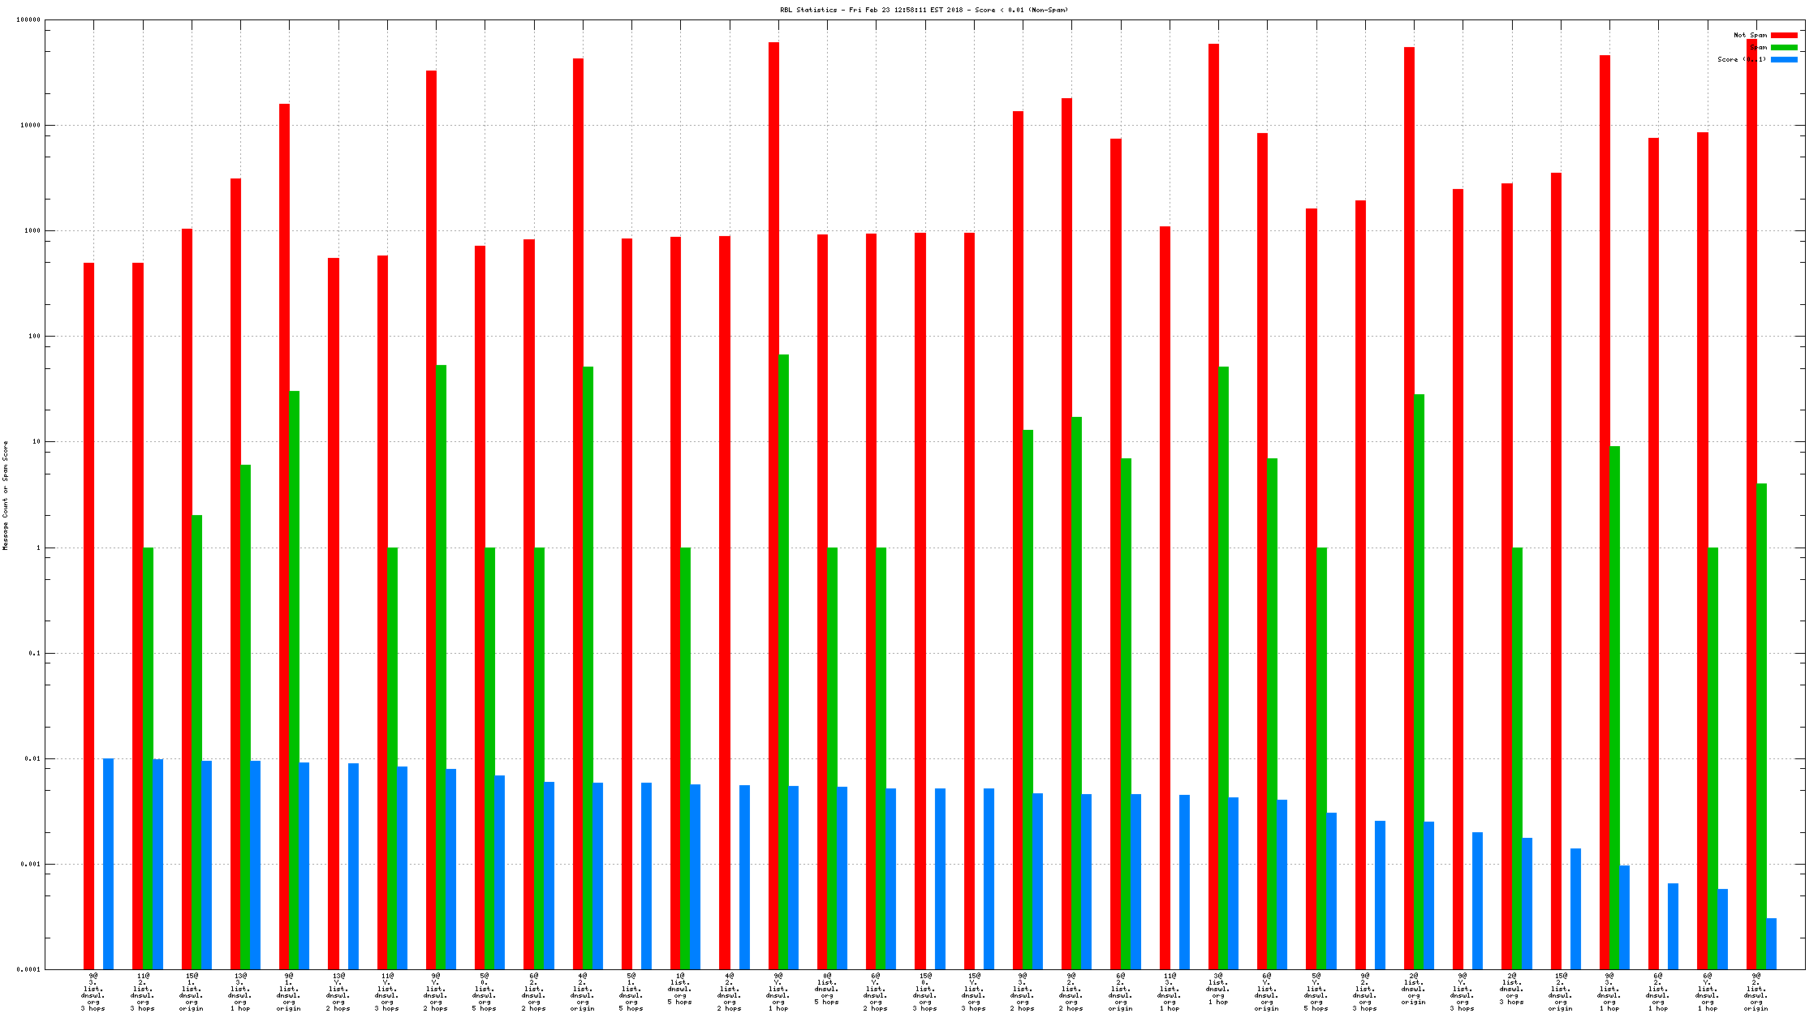Click the 4@2.list.dnswl.org origin x-axis label

583,991
